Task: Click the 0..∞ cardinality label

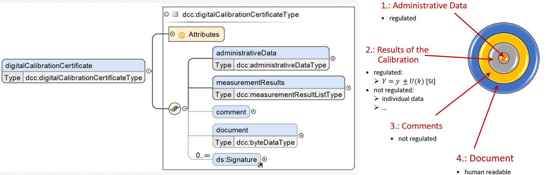Action: (202, 155)
